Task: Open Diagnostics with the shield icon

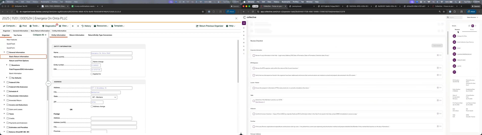Action: 50,26
